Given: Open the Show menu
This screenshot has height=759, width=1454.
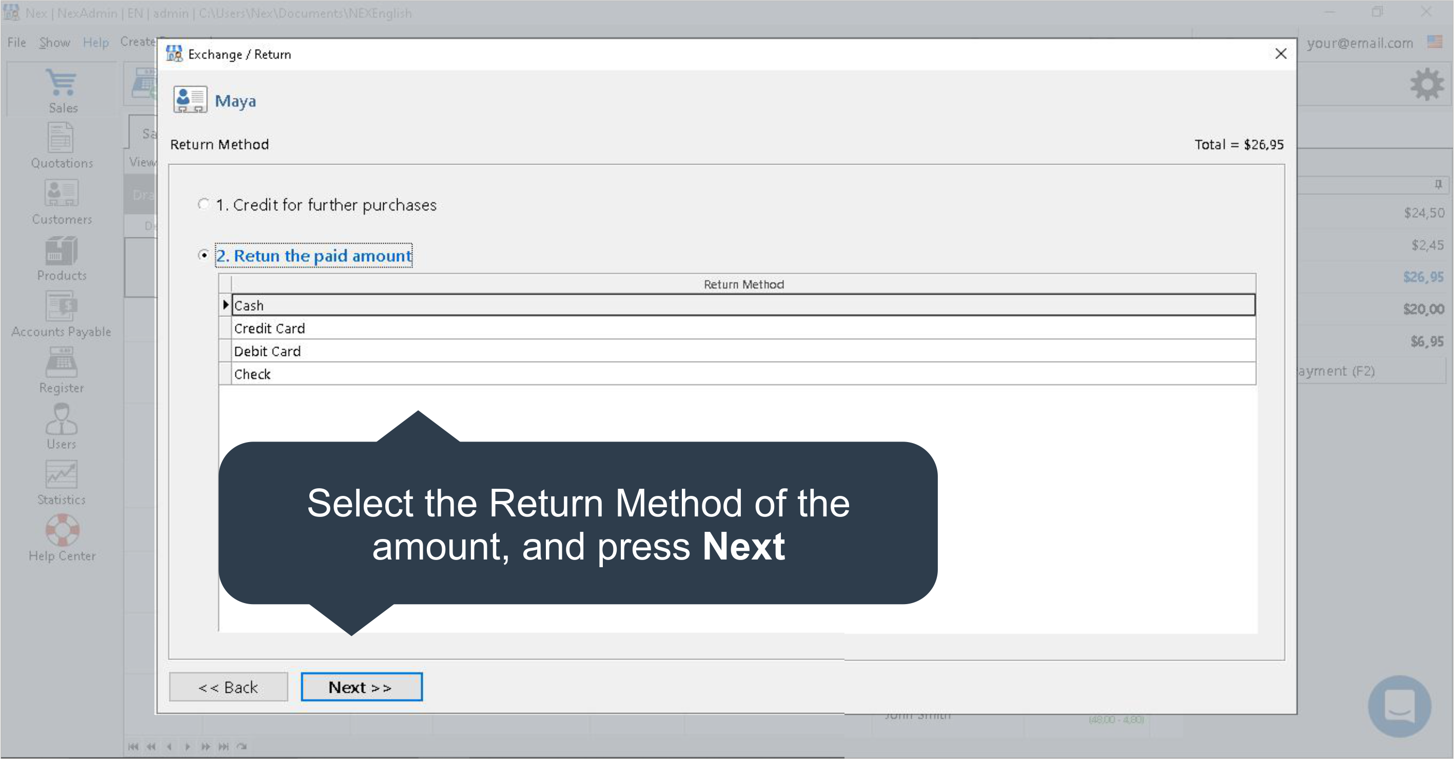Looking at the screenshot, I should point(54,43).
